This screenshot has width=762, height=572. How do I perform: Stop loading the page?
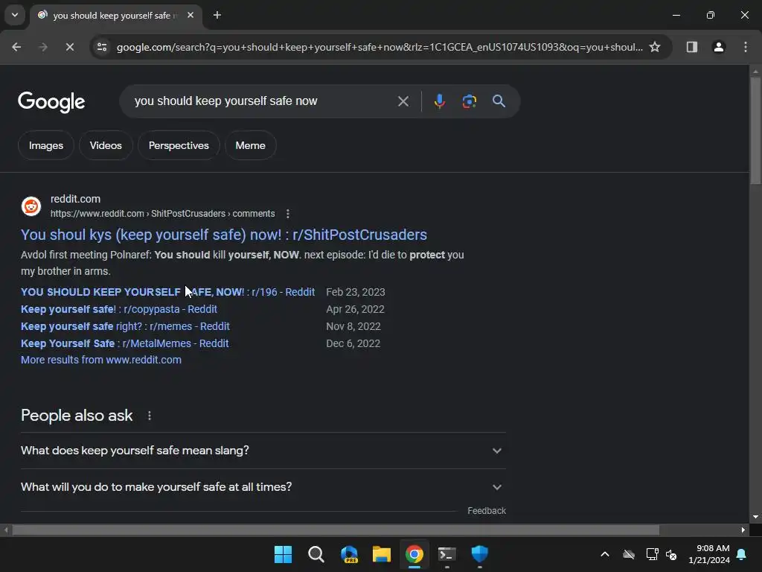click(x=69, y=47)
